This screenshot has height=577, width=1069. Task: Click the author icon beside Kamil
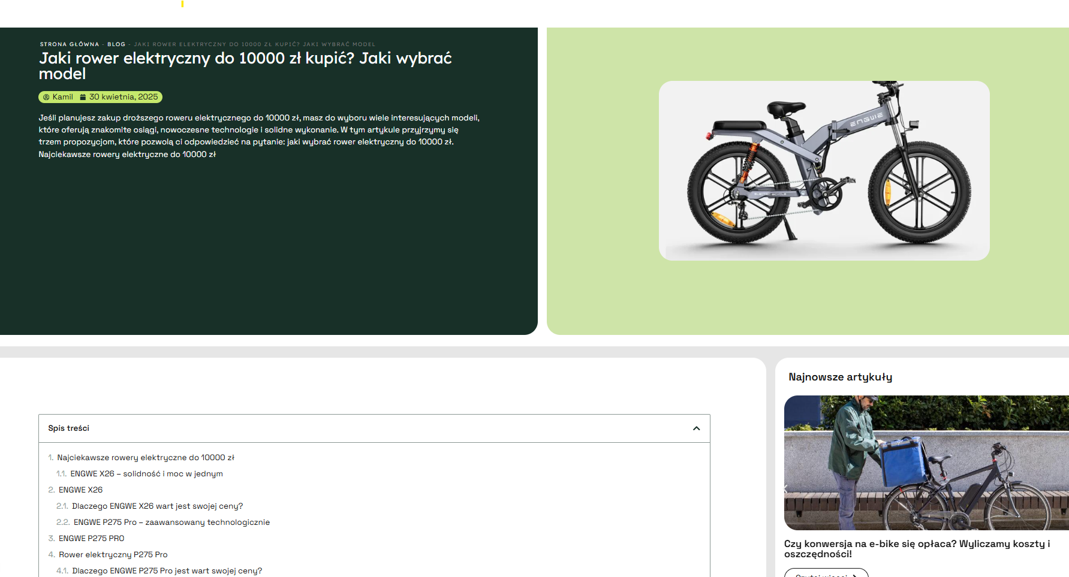tap(46, 97)
